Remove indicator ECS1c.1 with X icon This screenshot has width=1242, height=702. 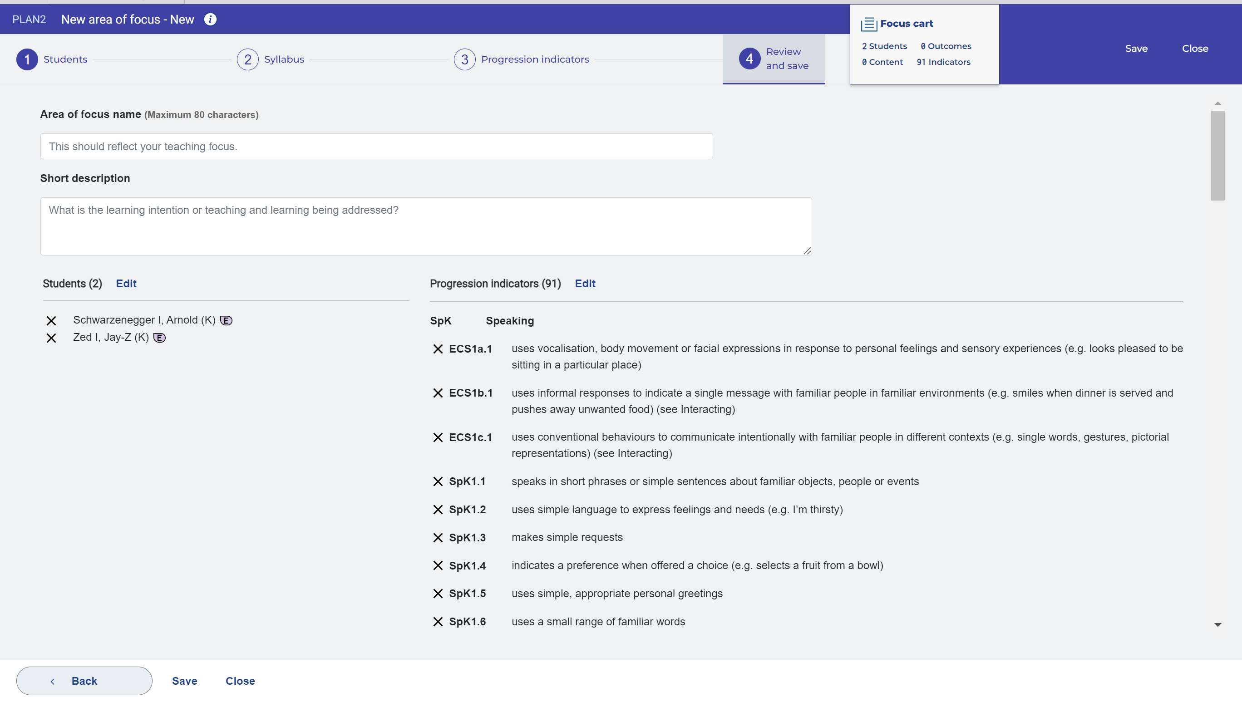coord(438,437)
